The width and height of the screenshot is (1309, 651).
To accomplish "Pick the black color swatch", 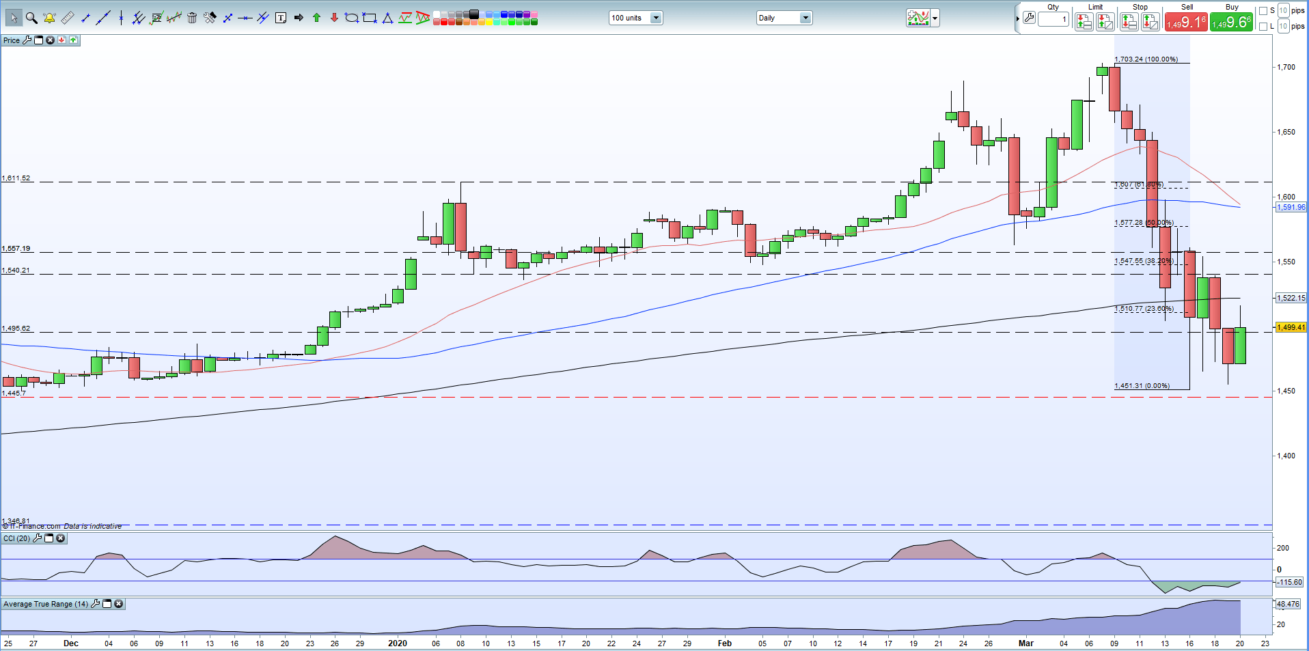I will coord(473,14).
